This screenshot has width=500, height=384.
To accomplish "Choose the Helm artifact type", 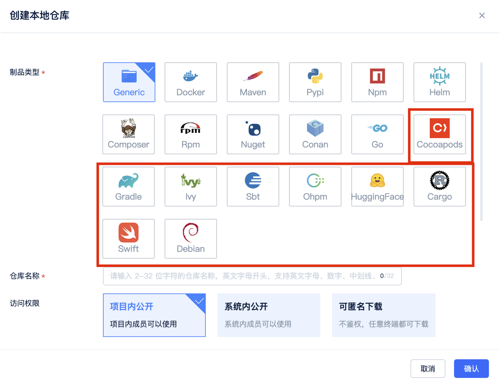I will coord(439,82).
